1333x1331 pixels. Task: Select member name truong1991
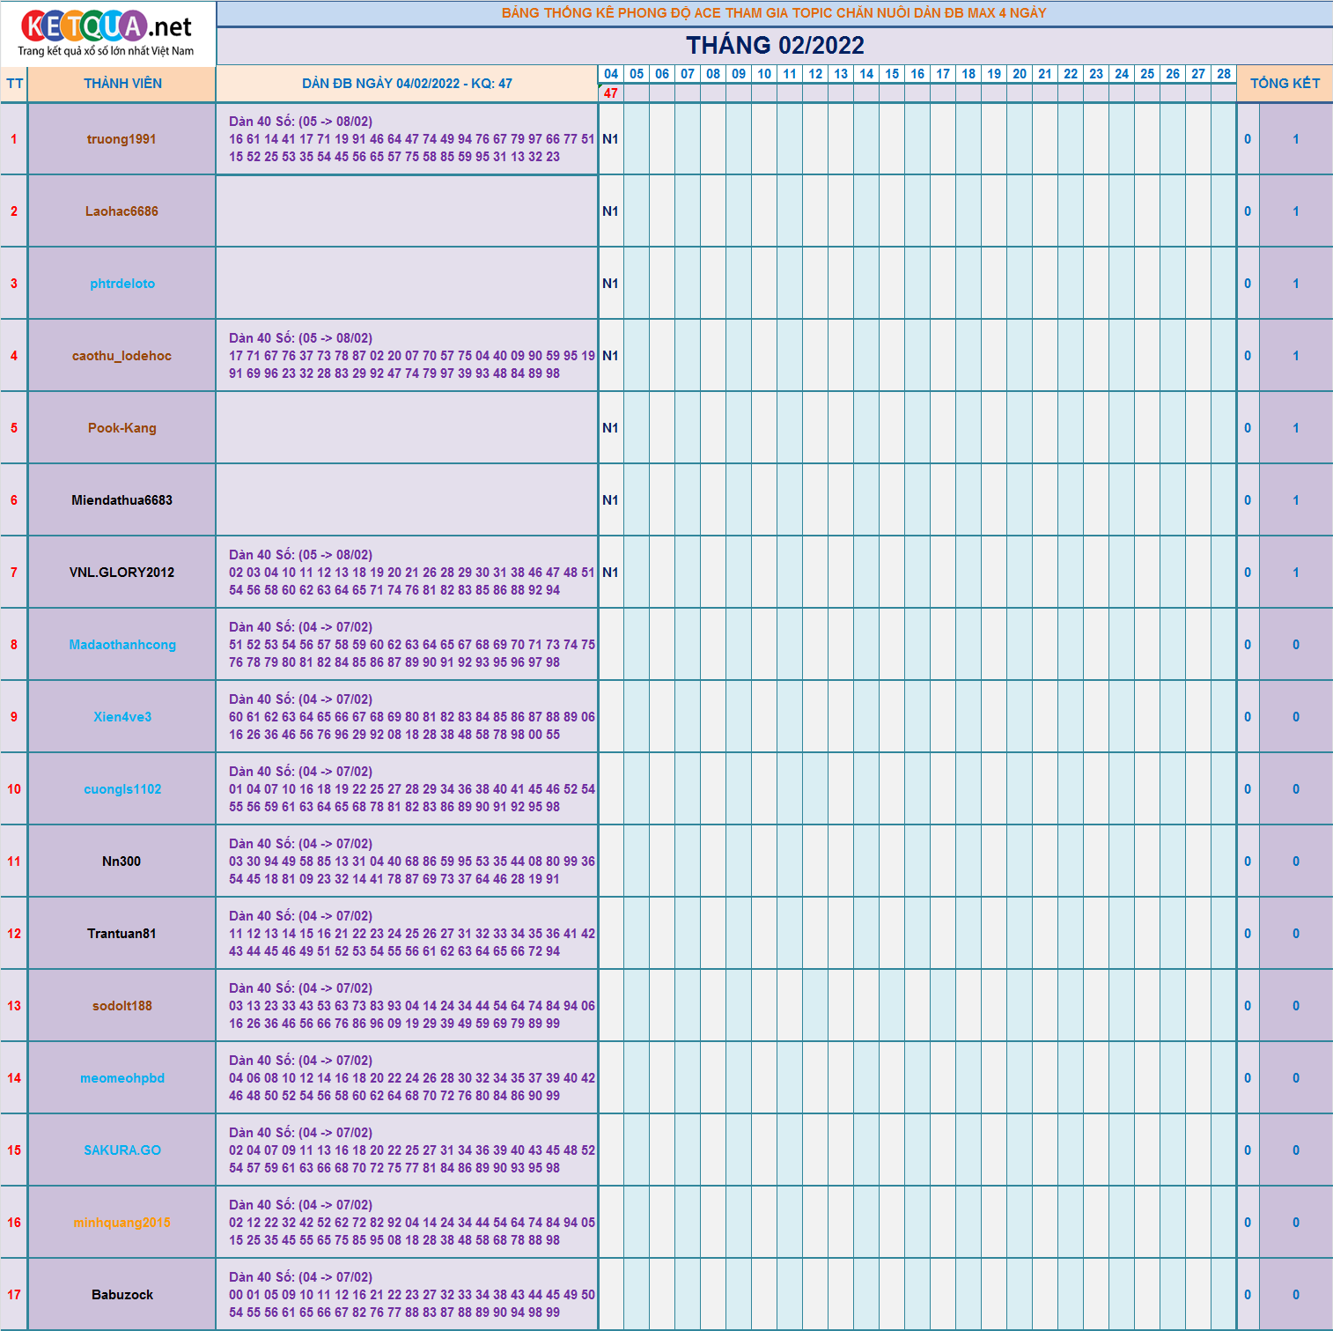[x=122, y=139]
